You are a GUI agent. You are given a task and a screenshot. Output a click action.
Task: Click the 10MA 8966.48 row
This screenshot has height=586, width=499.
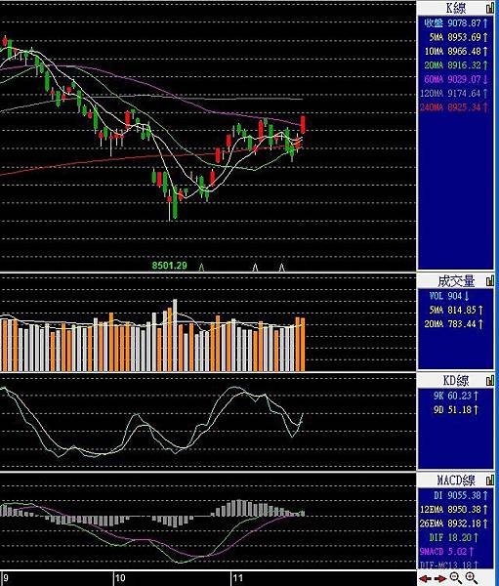(456, 51)
